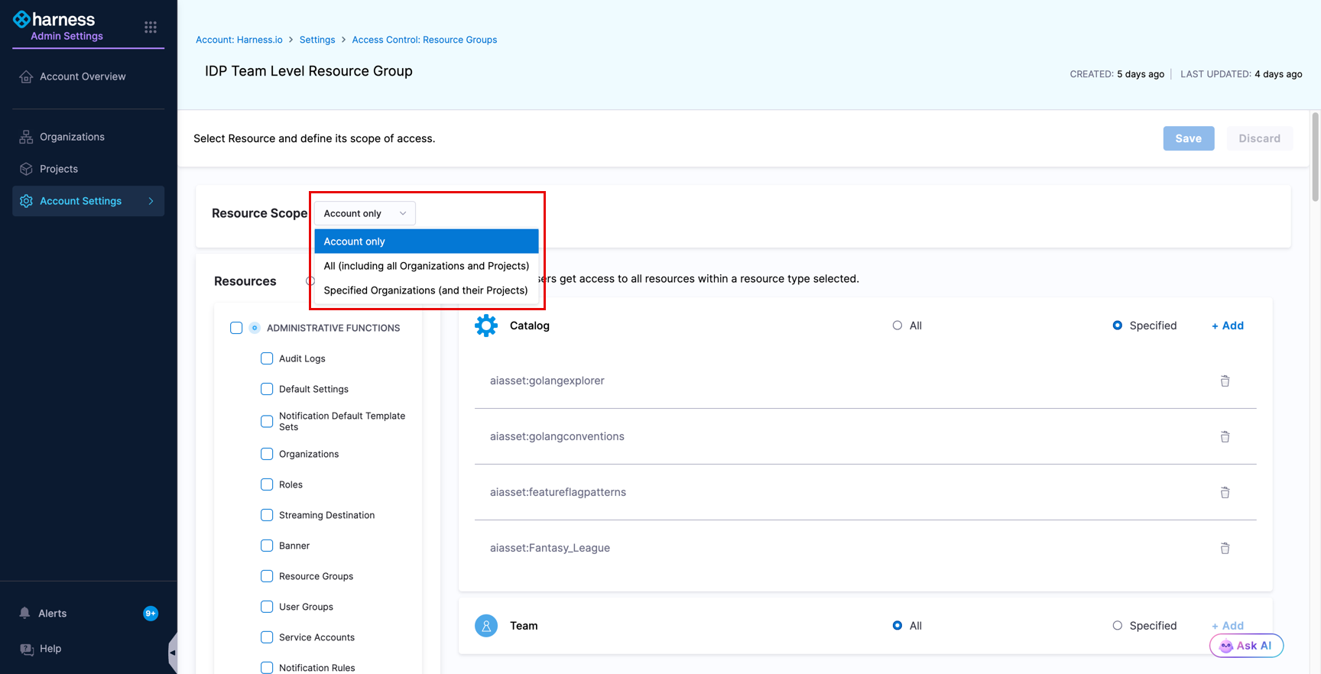The width and height of the screenshot is (1321, 674).
Task: Check the User Groups checkbox
Action: click(x=267, y=607)
